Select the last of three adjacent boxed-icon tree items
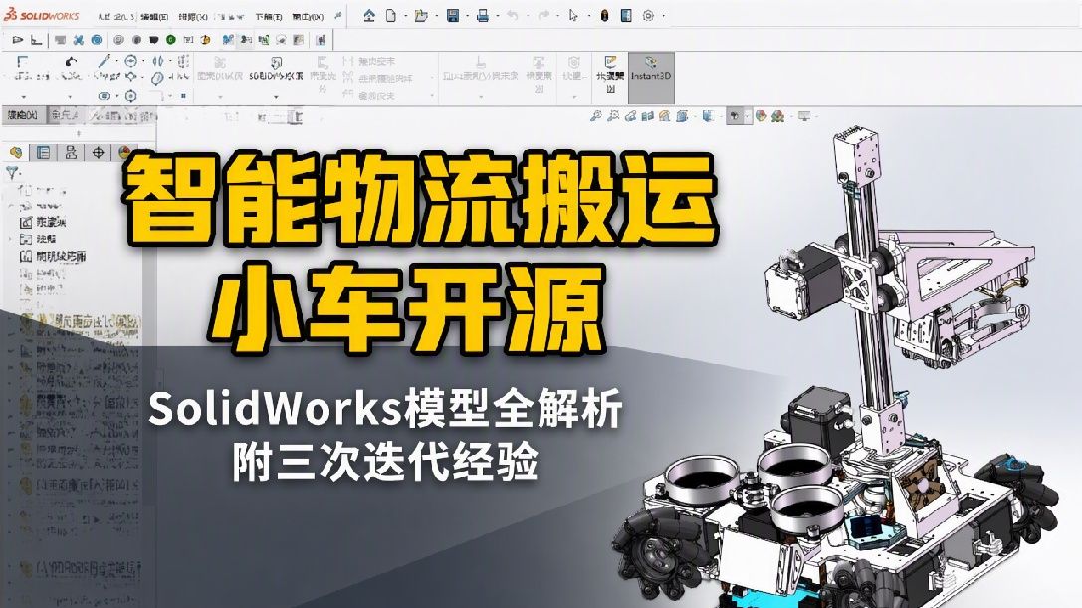1082x608 pixels. pos(53,257)
